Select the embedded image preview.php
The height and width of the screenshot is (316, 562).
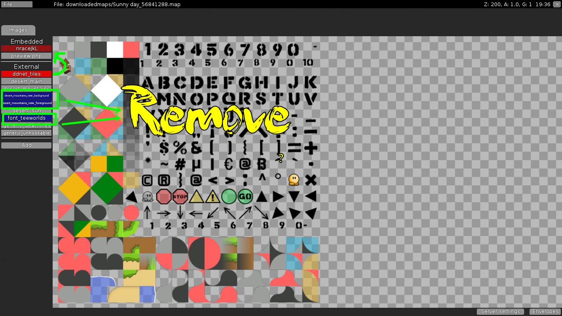pyautogui.click(x=26, y=56)
